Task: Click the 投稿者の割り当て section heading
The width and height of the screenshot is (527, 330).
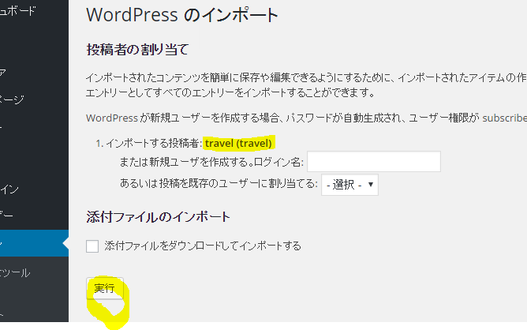Action: [x=137, y=50]
